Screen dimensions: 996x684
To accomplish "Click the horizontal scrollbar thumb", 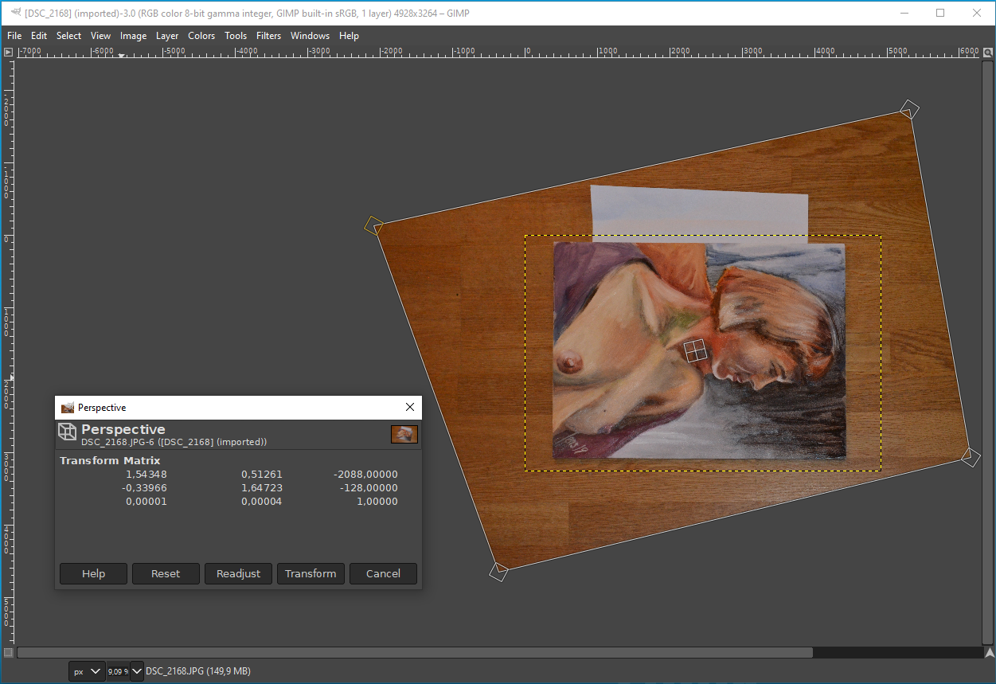I will pyautogui.click(x=415, y=652).
